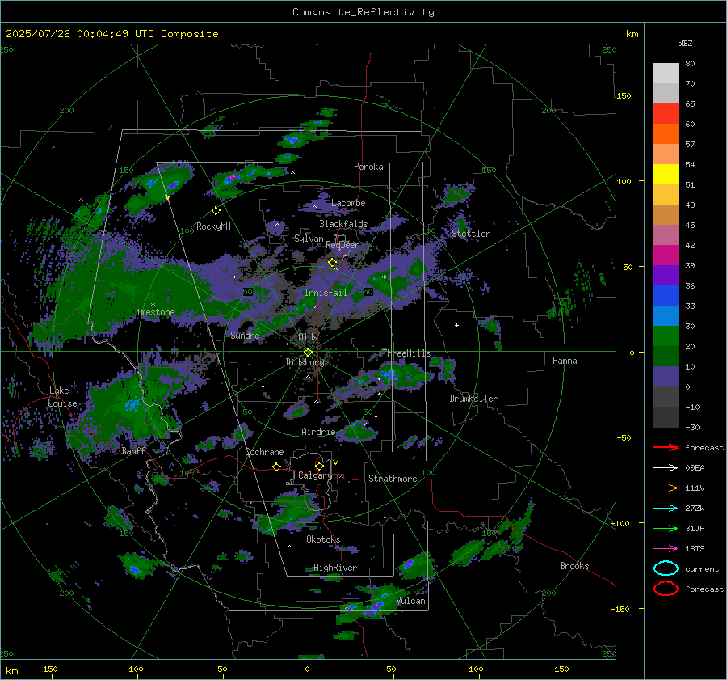Click the Okotoks town label
The height and width of the screenshot is (680, 727).
(323, 539)
